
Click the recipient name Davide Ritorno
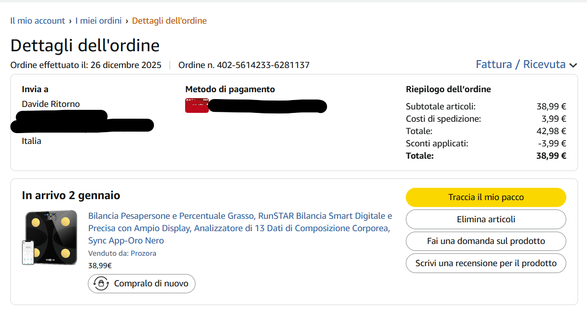51,104
